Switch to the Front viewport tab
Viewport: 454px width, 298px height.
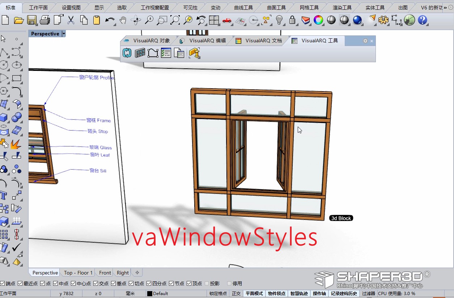tap(105, 273)
